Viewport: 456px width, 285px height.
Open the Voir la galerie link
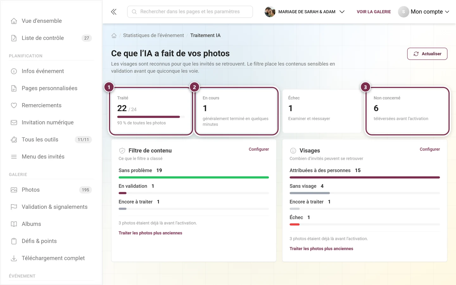(x=374, y=12)
